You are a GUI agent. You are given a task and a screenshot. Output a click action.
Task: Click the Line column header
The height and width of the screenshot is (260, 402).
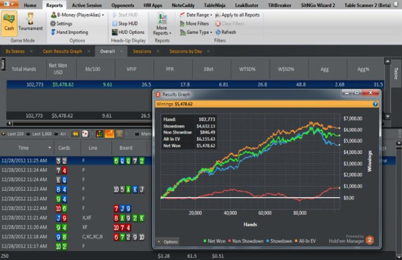(x=93, y=148)
